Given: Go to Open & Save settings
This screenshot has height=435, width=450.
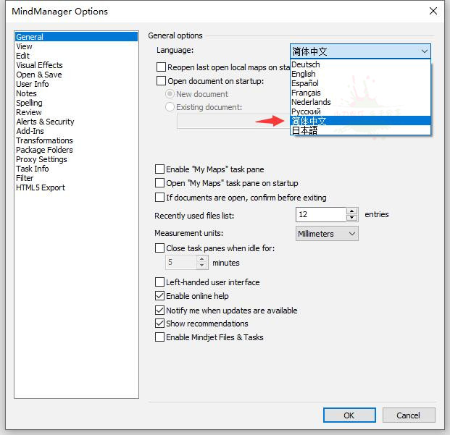Looking at the screenshot, I should click(x=39, y=75).
